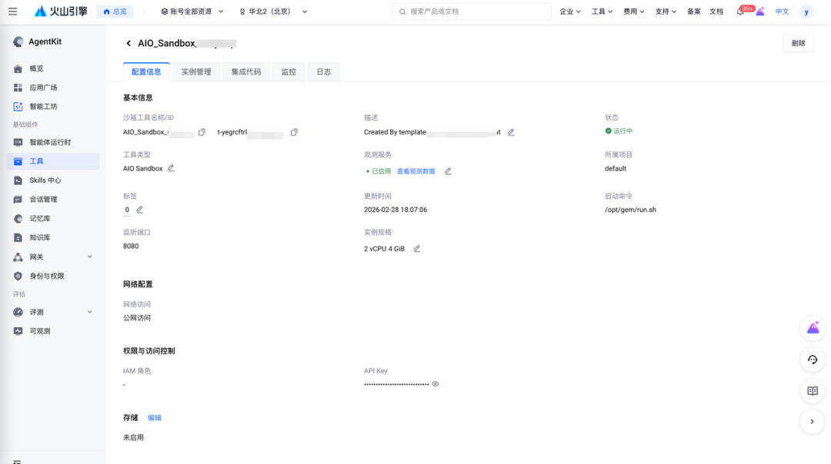
Task: Open the AI assistant icon in the header
Action: pyautogui.click(x=760, y=12)
